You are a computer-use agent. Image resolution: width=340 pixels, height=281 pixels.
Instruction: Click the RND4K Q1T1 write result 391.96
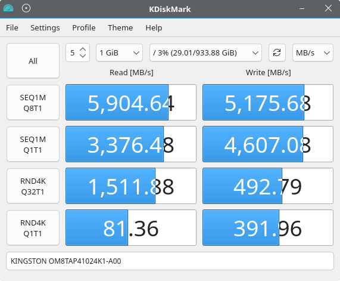click(268, 227)
